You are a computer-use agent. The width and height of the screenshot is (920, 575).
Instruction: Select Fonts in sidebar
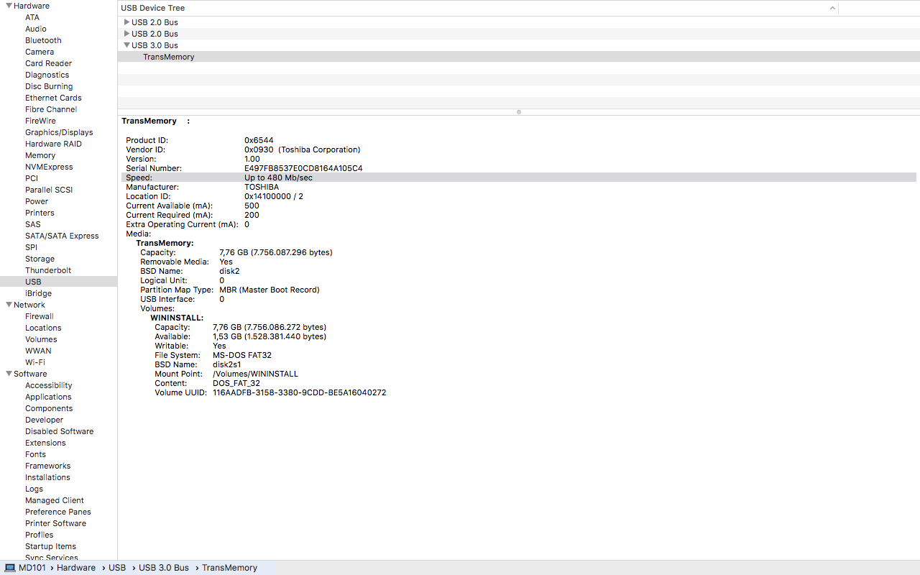35,454
